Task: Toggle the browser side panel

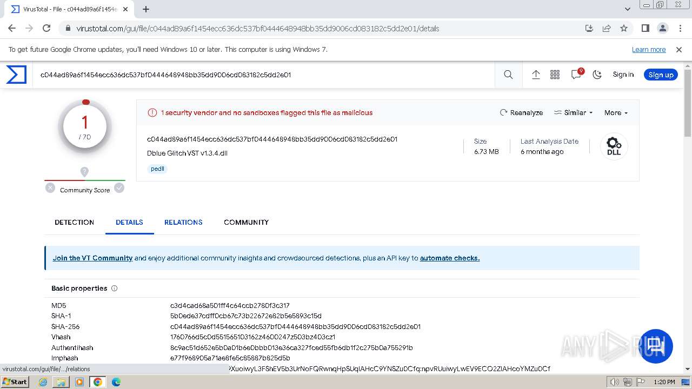Action: [645, 28]
